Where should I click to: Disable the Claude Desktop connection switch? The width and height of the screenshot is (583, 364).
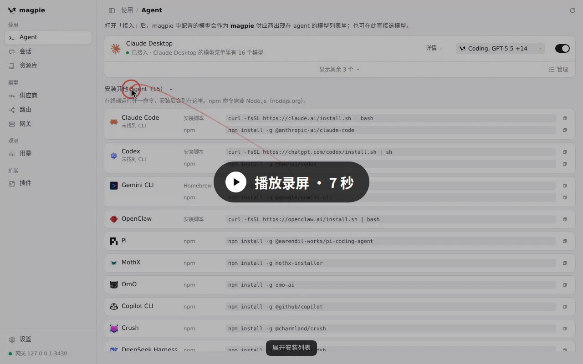coord(563,48)
